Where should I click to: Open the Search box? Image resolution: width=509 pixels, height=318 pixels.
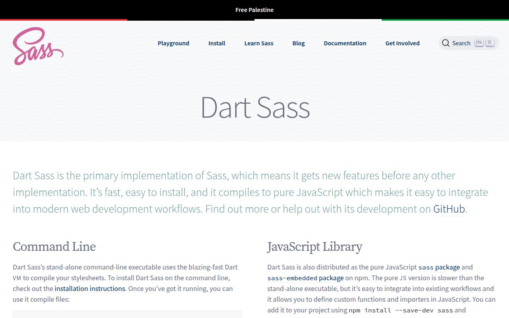[469, 43]
